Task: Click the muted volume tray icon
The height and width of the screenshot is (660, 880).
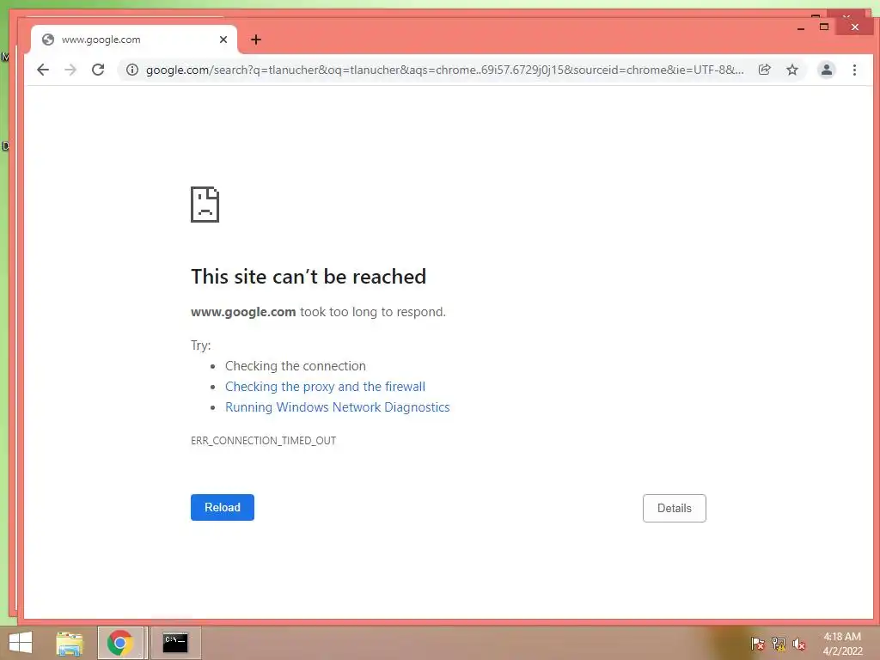Action: pyautogui.click(x=799, y=644)
